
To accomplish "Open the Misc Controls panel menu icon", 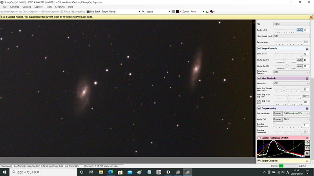I will click(x=307, y=79).
